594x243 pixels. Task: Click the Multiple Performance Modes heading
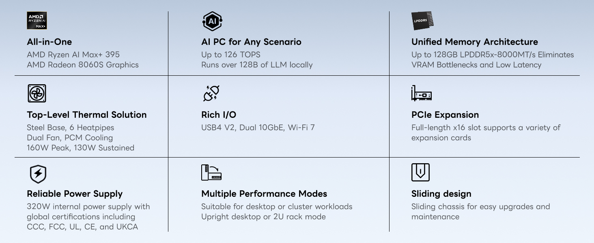click(x=264, y=194)
